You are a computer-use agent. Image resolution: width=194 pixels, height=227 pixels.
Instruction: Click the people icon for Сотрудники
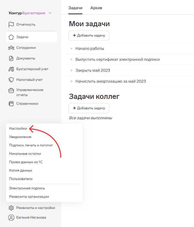click(11, 48)
